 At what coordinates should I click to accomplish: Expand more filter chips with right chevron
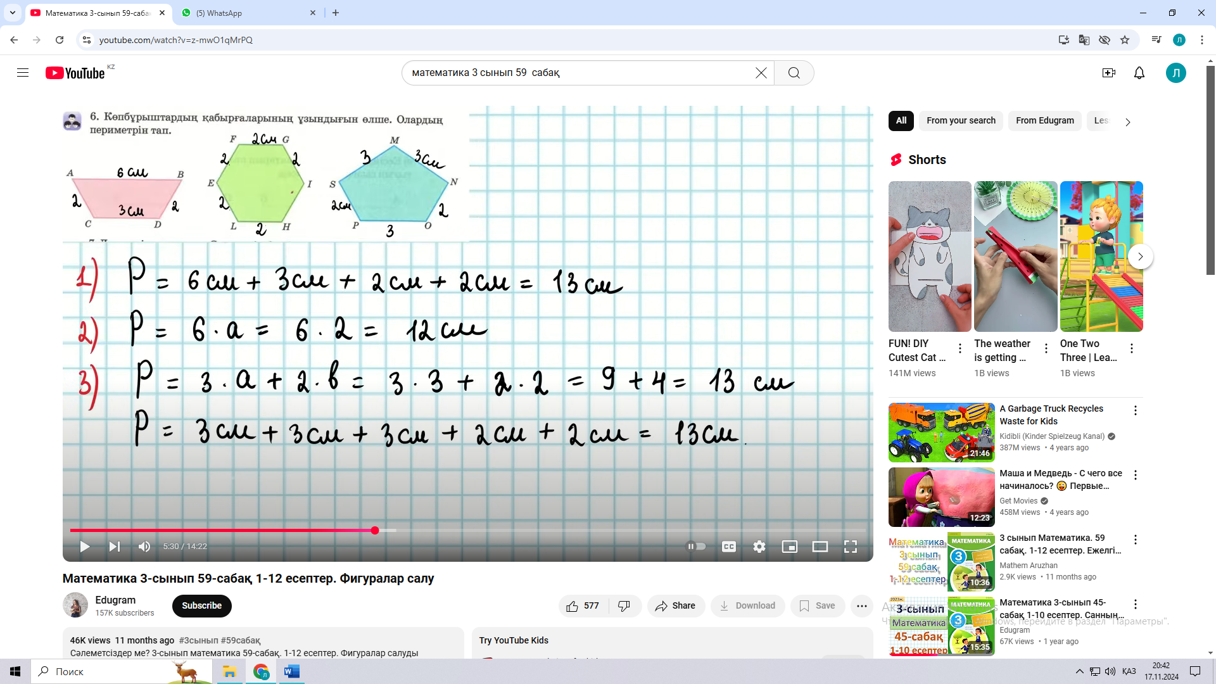(x=1127, y=122)
